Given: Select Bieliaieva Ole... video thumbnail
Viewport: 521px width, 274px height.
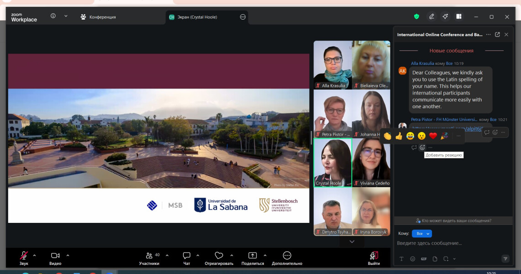Looking at the screenshot, I should (x=371, y=65).
